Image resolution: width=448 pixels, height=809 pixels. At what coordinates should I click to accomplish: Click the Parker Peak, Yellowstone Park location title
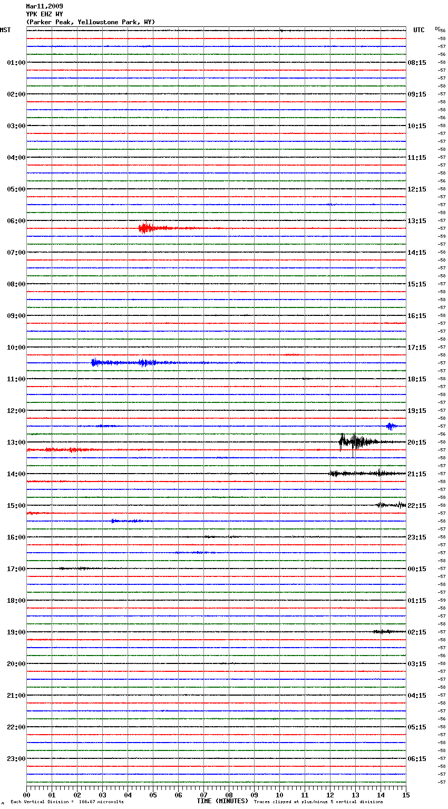(91, 22)
